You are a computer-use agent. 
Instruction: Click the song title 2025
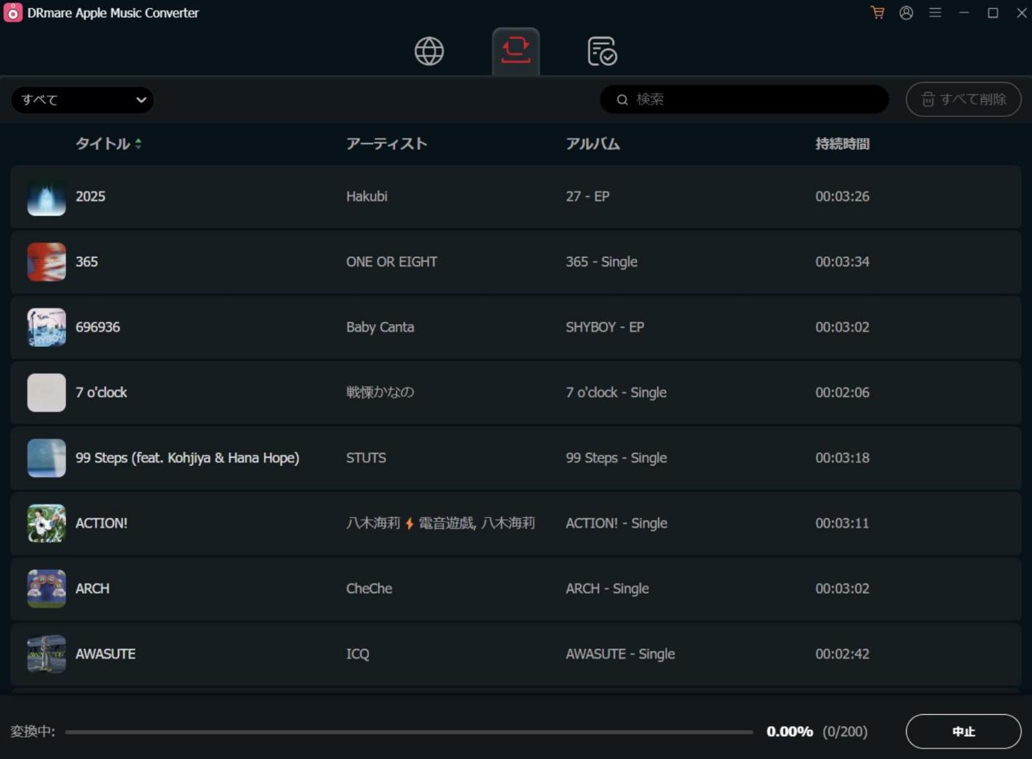coord(91,197)
